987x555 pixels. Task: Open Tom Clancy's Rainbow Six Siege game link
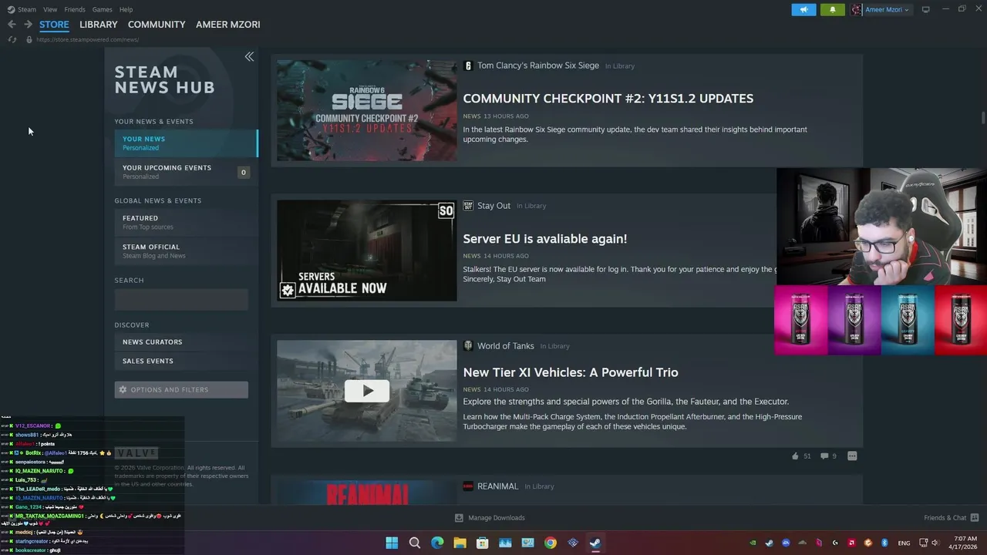[537, 66]
